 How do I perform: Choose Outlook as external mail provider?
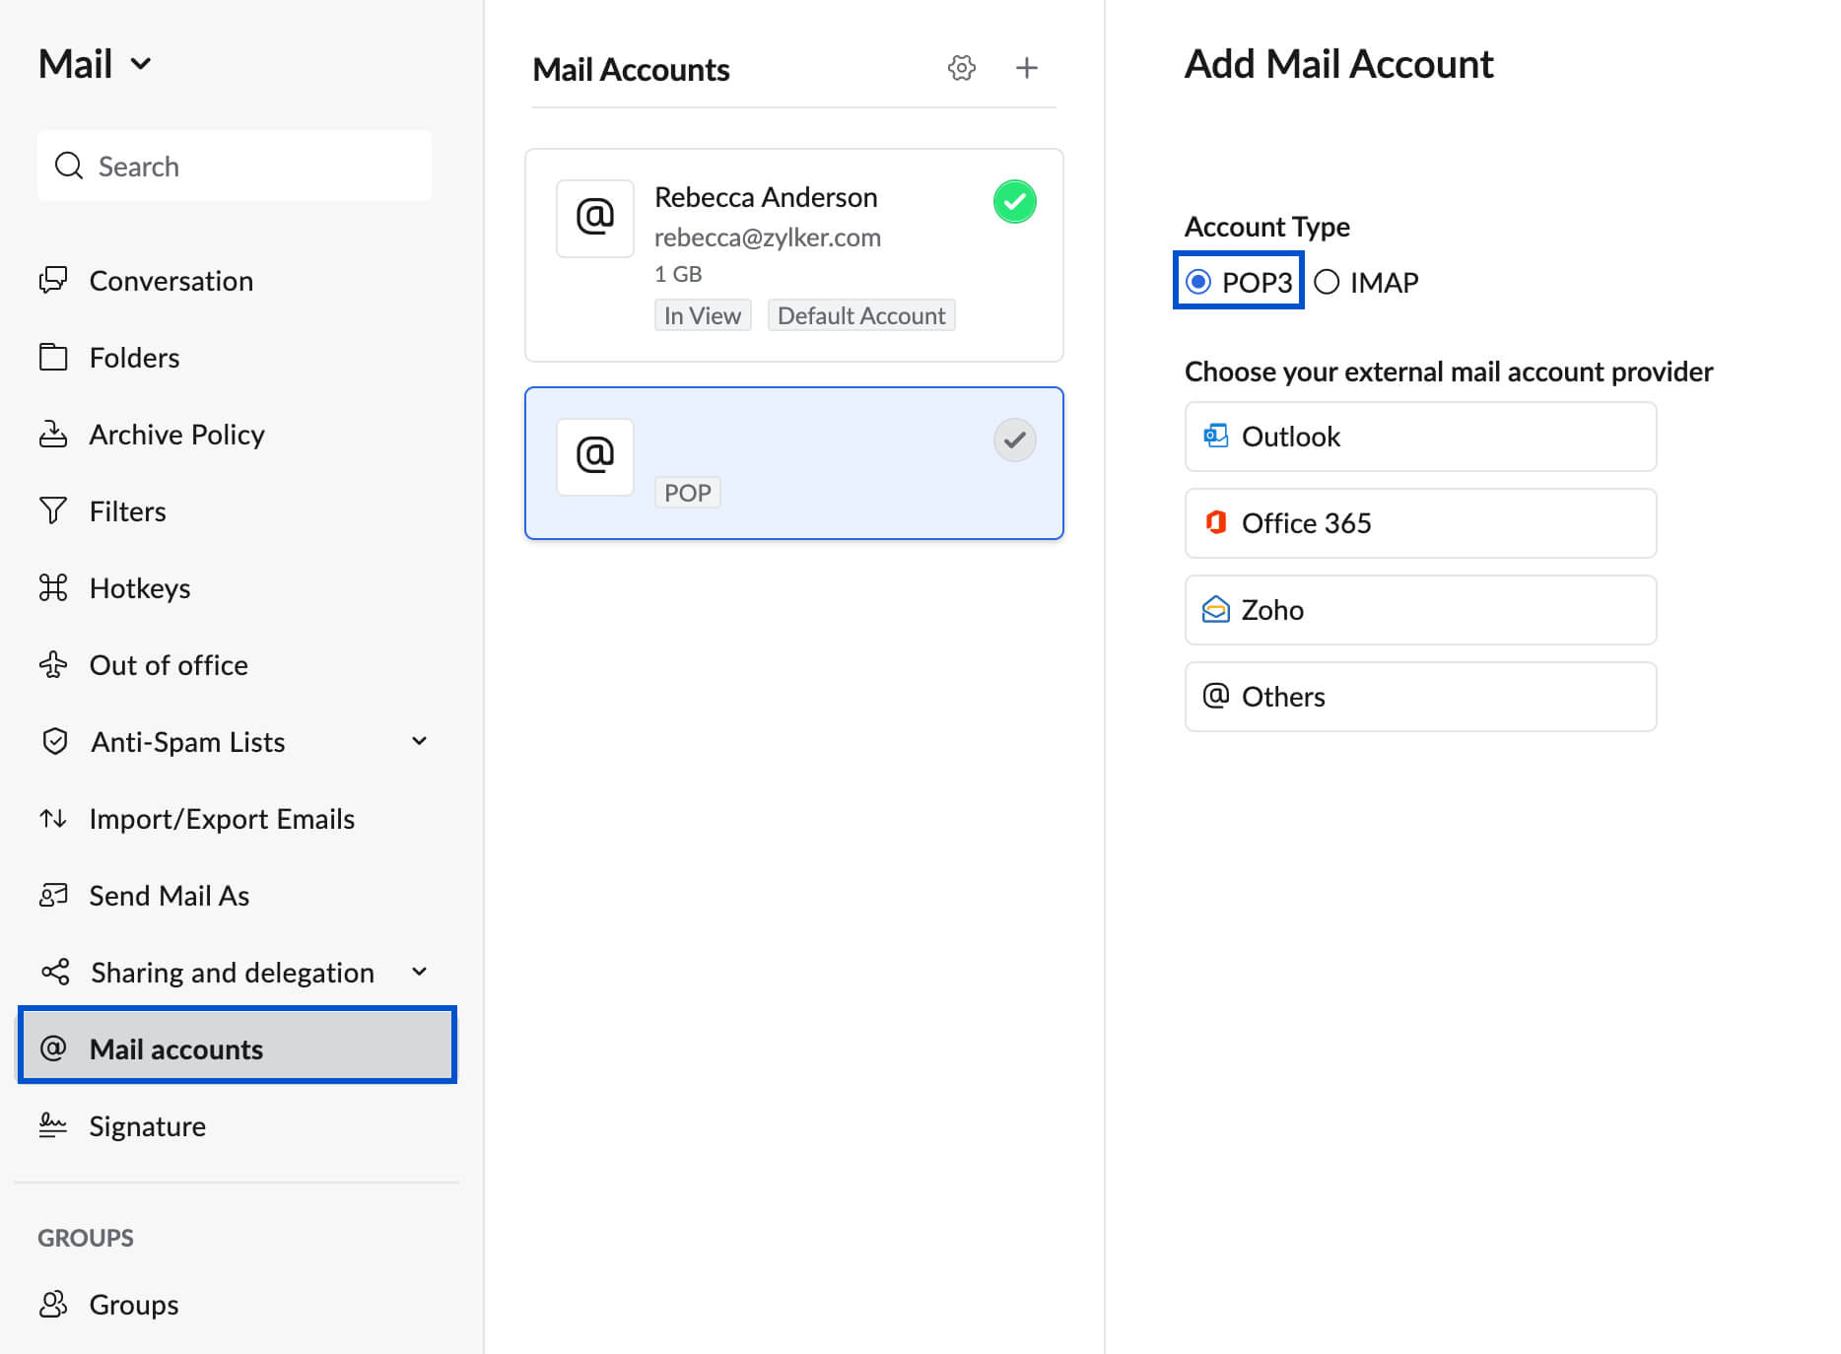(x=1419, y=436)
